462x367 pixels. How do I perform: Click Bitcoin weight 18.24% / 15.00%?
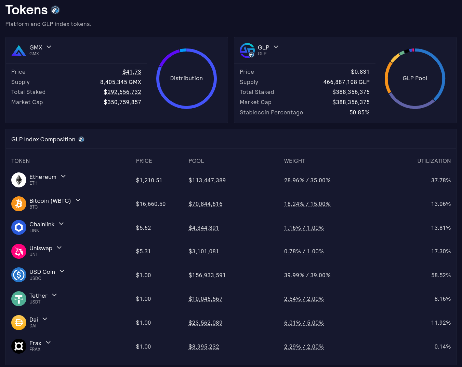(307, 204)
